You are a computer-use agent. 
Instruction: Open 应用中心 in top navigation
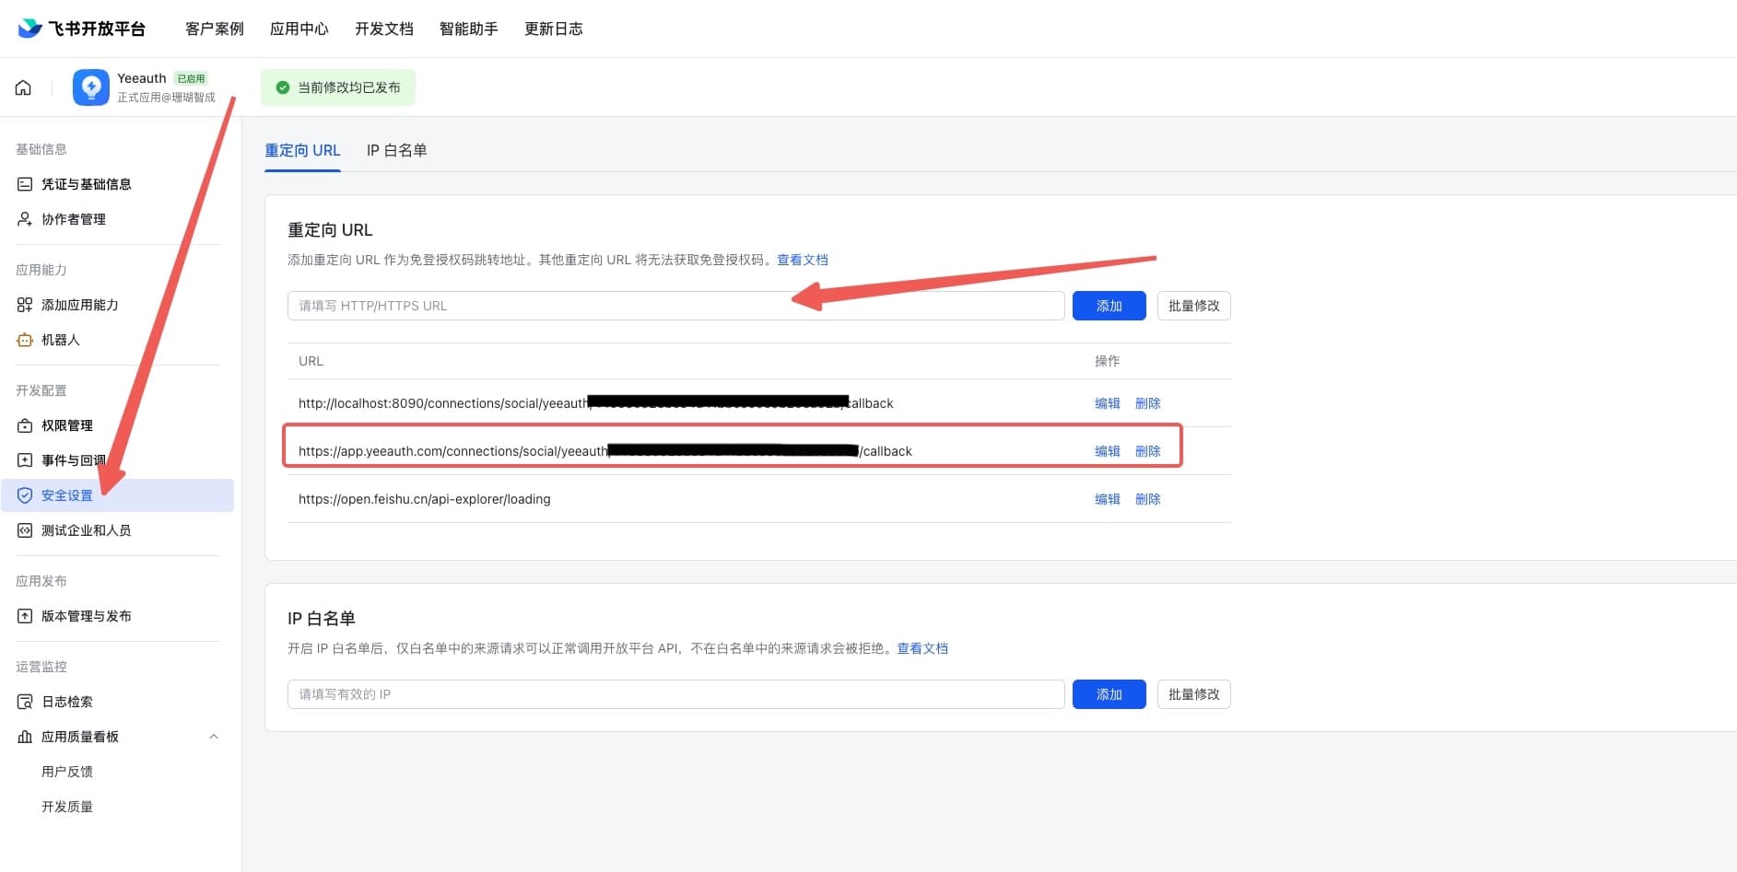(x=299, y=29)
